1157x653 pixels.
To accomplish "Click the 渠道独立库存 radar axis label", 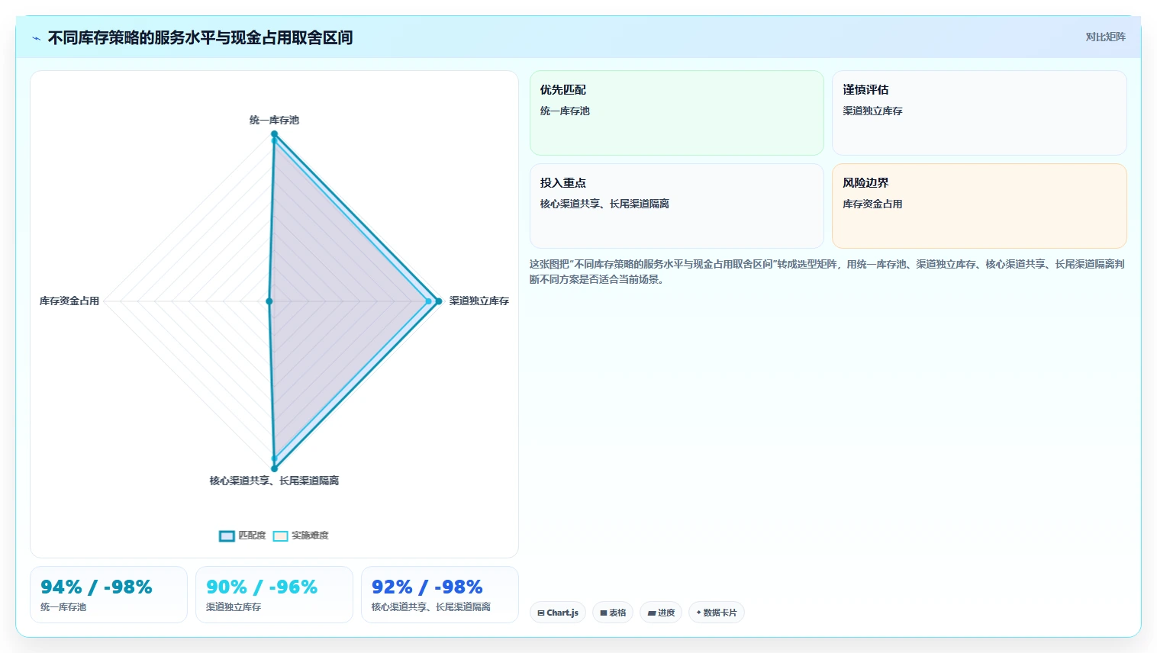I will coord(479,301).
